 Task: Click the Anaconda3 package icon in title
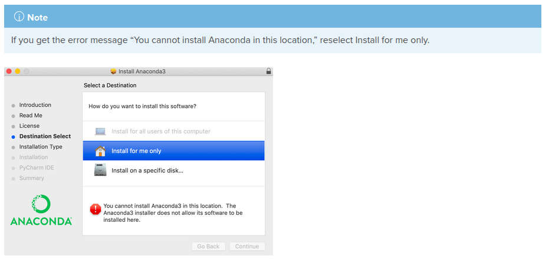(x=113, y=71)
